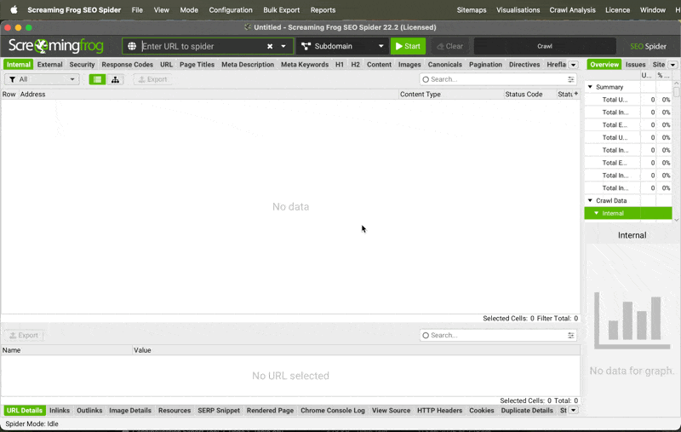Collapse the Internal tree item
The width and height of the screenshot is (681, 432).
(x=596, y=213)
